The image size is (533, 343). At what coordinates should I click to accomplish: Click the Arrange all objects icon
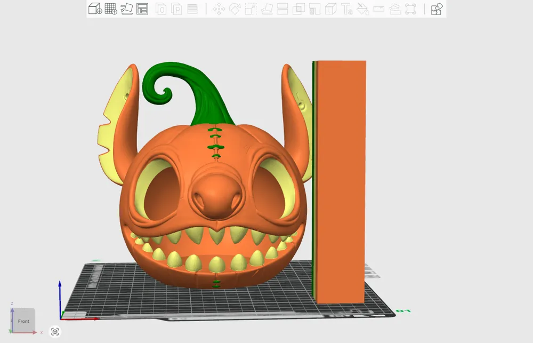click(x=142, y=9)
